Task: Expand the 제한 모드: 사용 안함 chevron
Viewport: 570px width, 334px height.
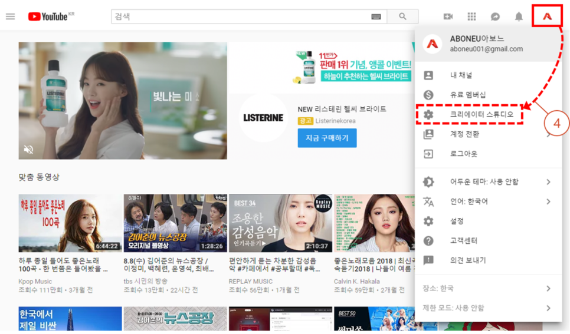Action: pyautogui.click(x=548, y=308)
